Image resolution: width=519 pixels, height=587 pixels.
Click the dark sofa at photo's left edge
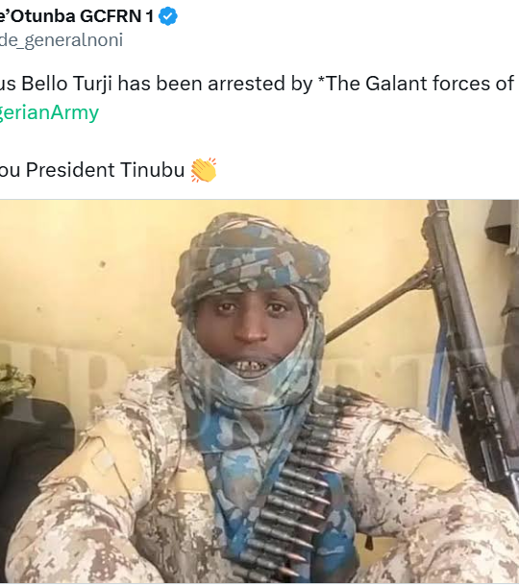pos(34,460)
